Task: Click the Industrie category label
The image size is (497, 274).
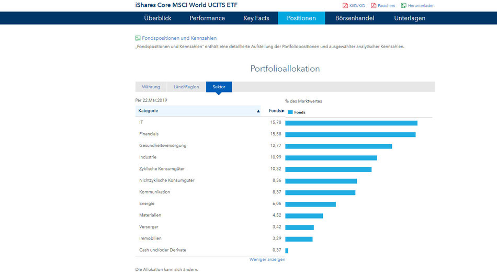Action: coord(148,157)
